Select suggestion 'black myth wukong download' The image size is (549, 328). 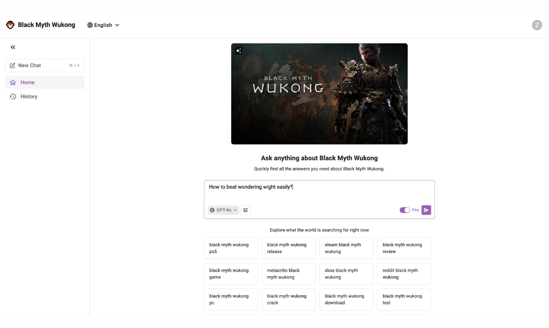[x=346, y=300]
